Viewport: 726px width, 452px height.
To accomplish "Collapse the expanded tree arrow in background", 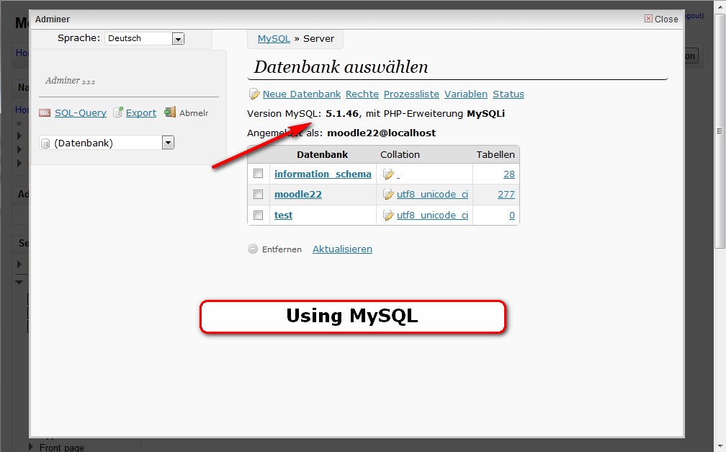I will tap(19, 282).
